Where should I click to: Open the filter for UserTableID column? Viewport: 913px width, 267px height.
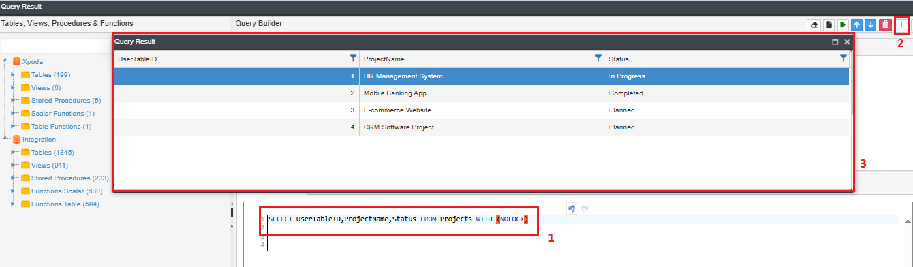[353, 59]
